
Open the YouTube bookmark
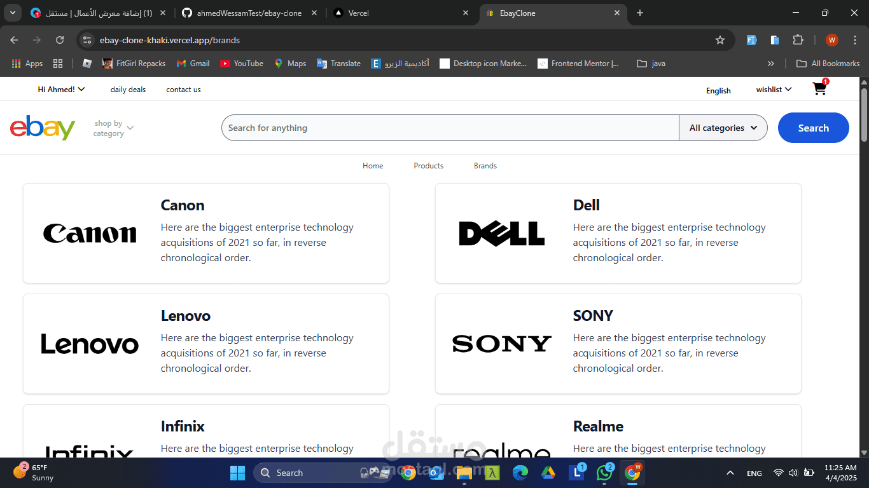point(242,64)
